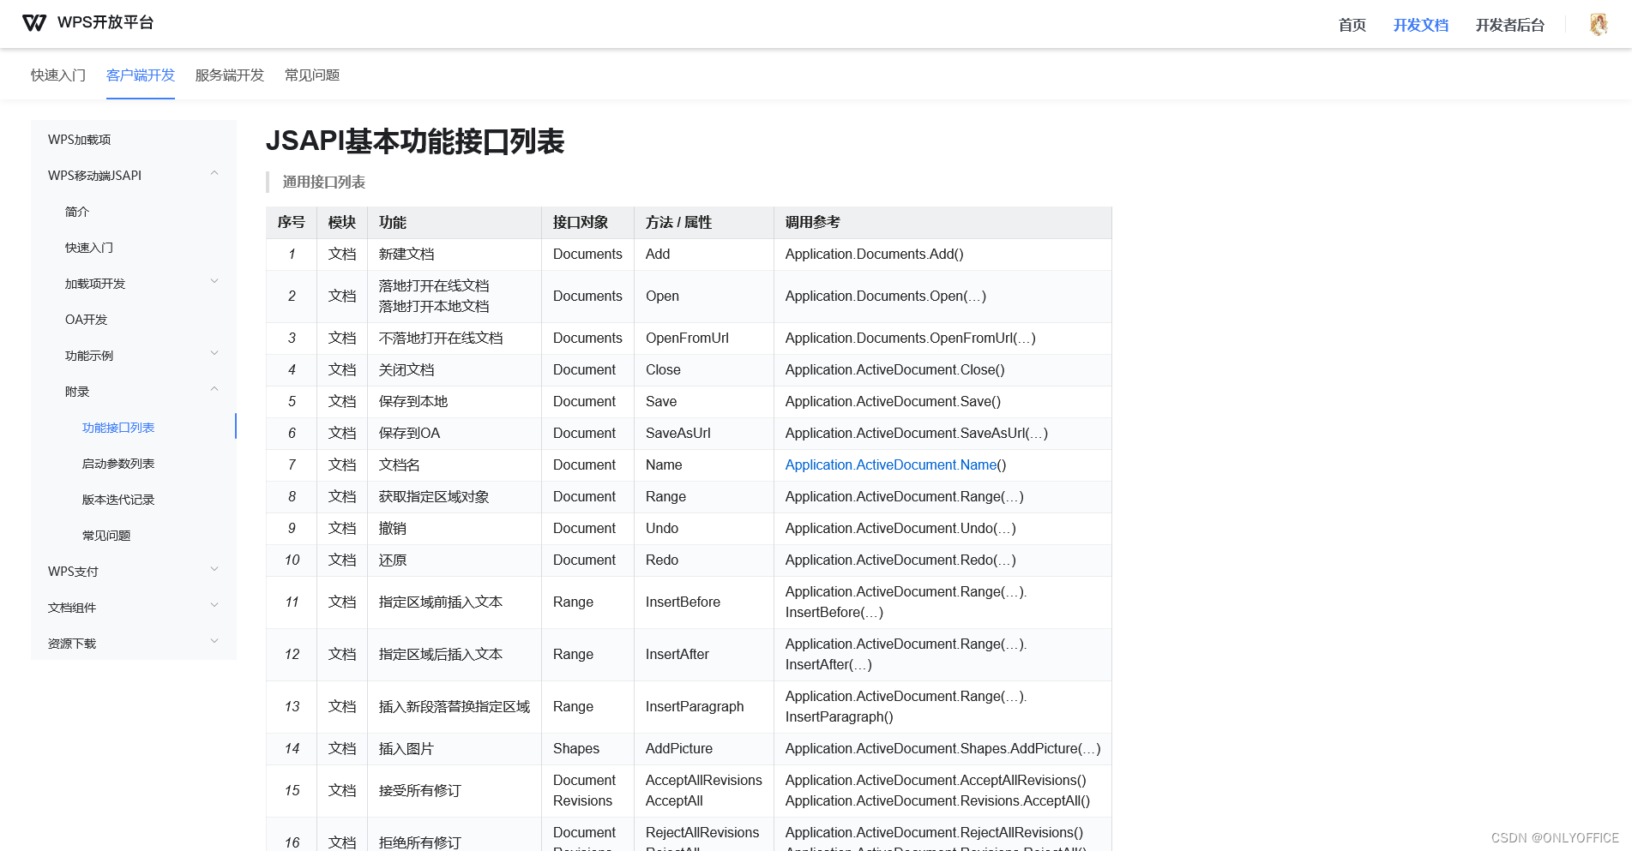This screenshot has width=1632, height=851.
Task: Open 简介 in the sidebar
Action: point(77,212)
